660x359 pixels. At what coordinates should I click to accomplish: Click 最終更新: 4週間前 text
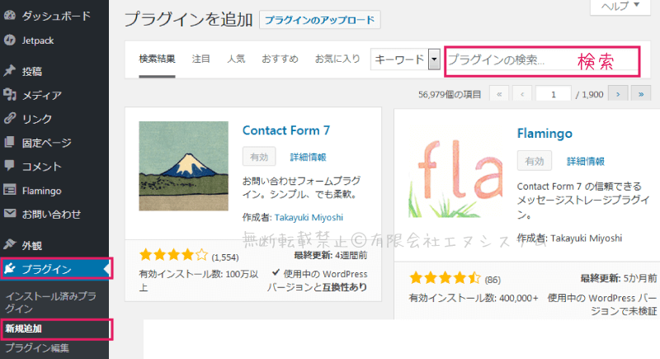coord(331,255)
